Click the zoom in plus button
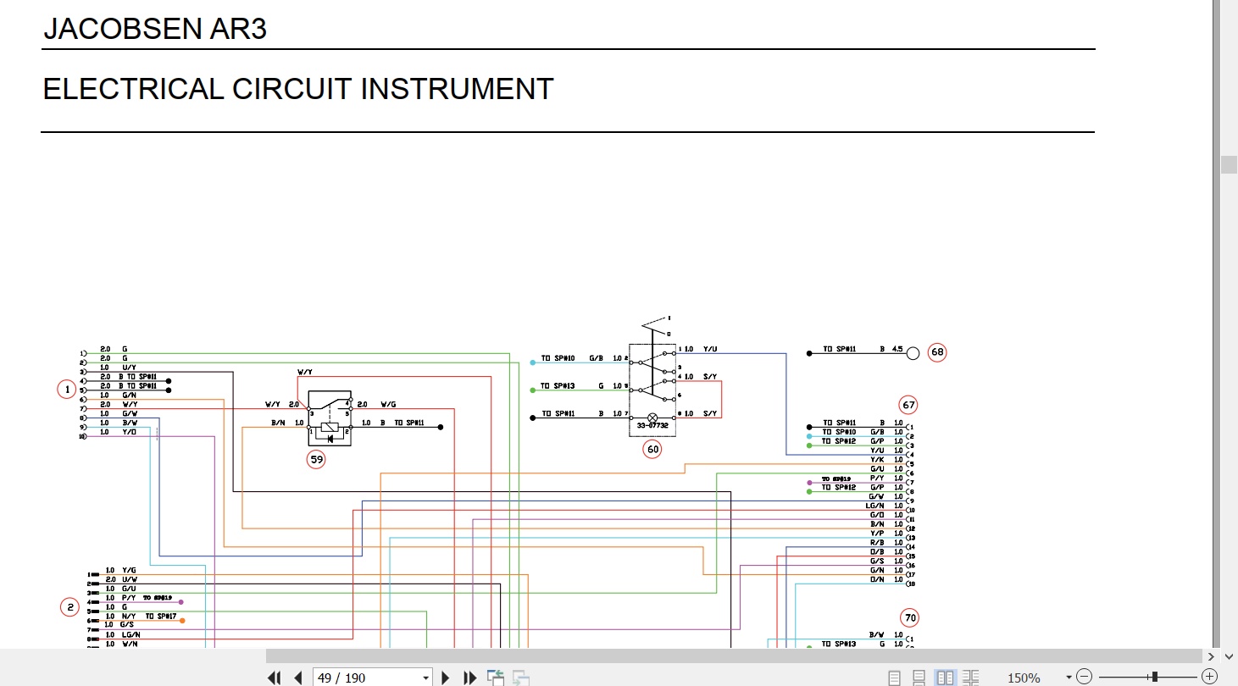1238x686 pixels. [x=1209, y=678]
